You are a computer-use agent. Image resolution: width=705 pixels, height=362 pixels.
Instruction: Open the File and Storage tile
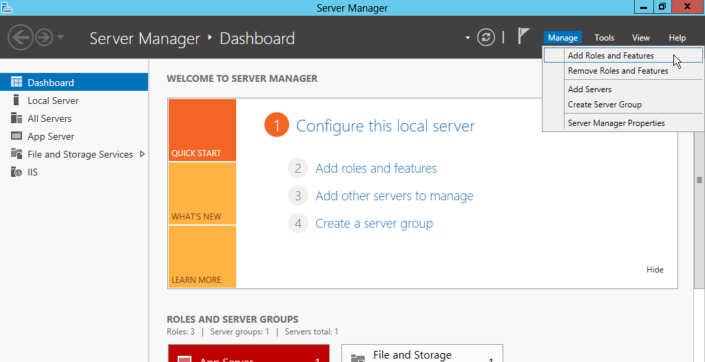(x=422, y=354)
